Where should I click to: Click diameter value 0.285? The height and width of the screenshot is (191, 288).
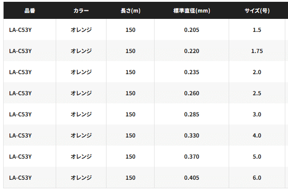191,115
